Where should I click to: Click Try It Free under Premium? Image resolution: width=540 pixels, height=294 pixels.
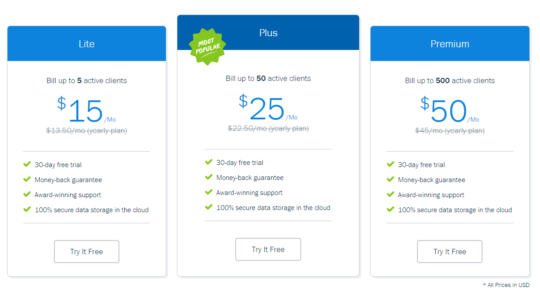tap(450, 252)
